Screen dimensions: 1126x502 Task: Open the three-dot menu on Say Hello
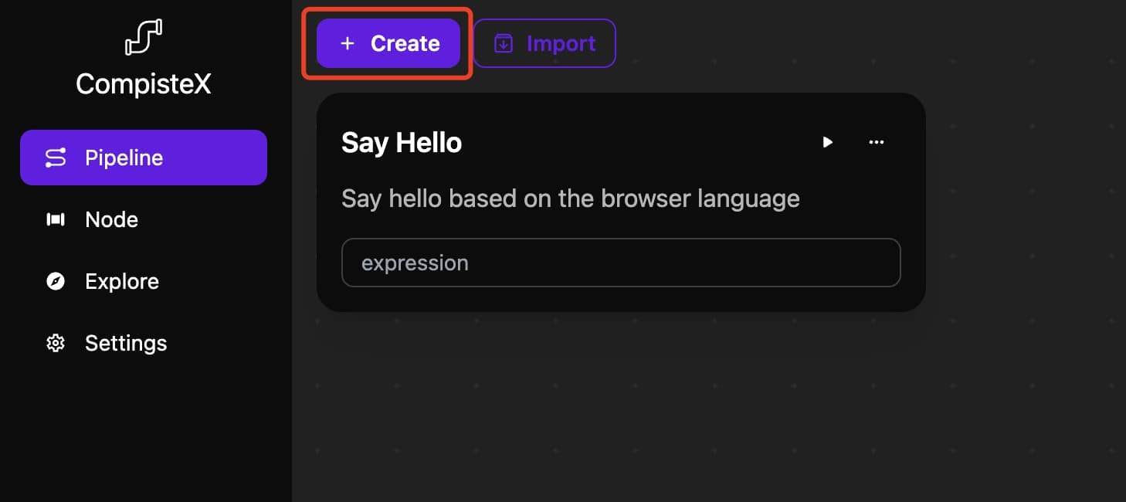click(x=877, y=142)
